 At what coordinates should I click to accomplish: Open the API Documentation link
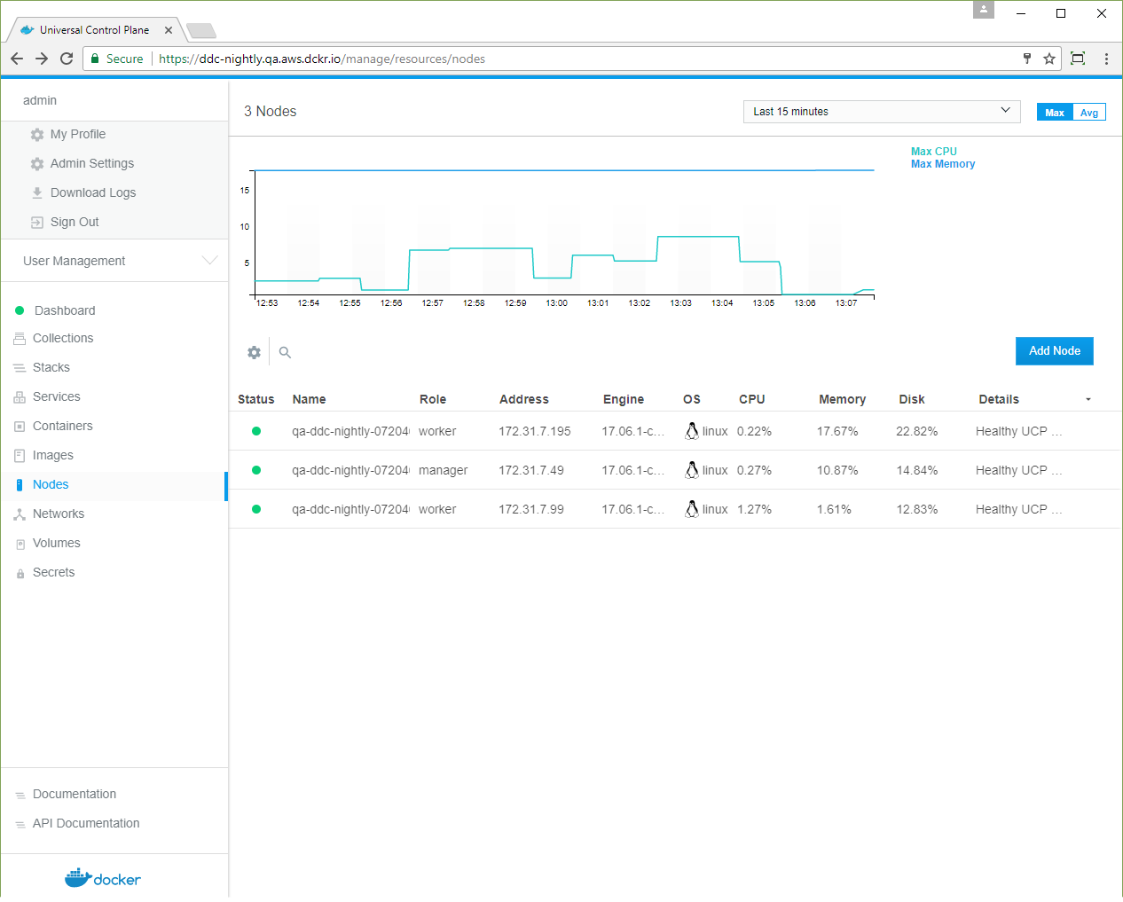pyautogui.click(x=86, y=823)
